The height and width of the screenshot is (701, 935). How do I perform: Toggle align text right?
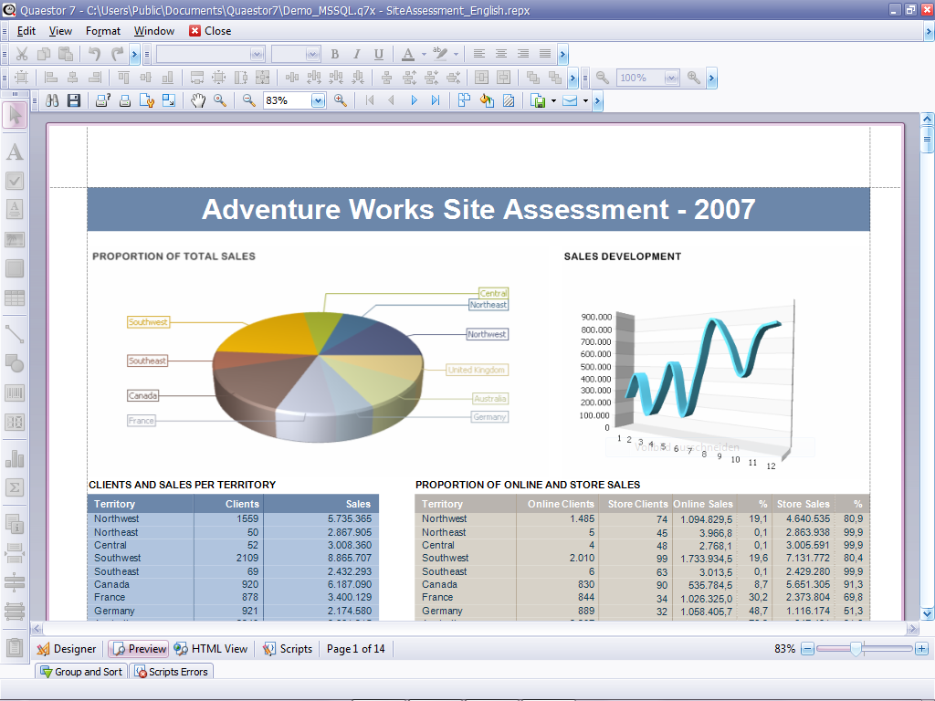pos(523,54)
